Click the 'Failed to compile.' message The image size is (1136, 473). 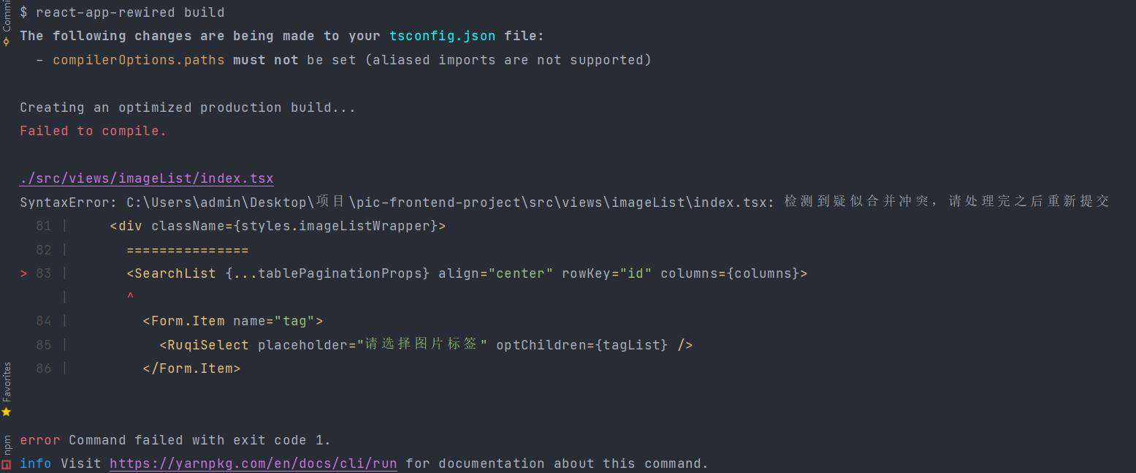pos(94,131)
